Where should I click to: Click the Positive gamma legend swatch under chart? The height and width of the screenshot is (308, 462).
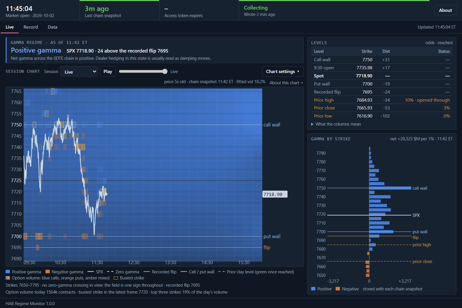click(8, 272)
